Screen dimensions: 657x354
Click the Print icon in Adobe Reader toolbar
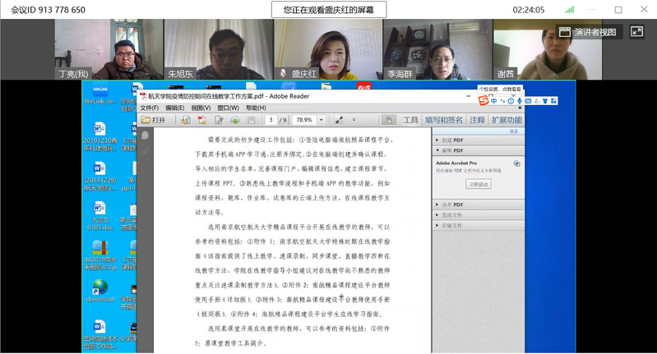click(185, 120)
